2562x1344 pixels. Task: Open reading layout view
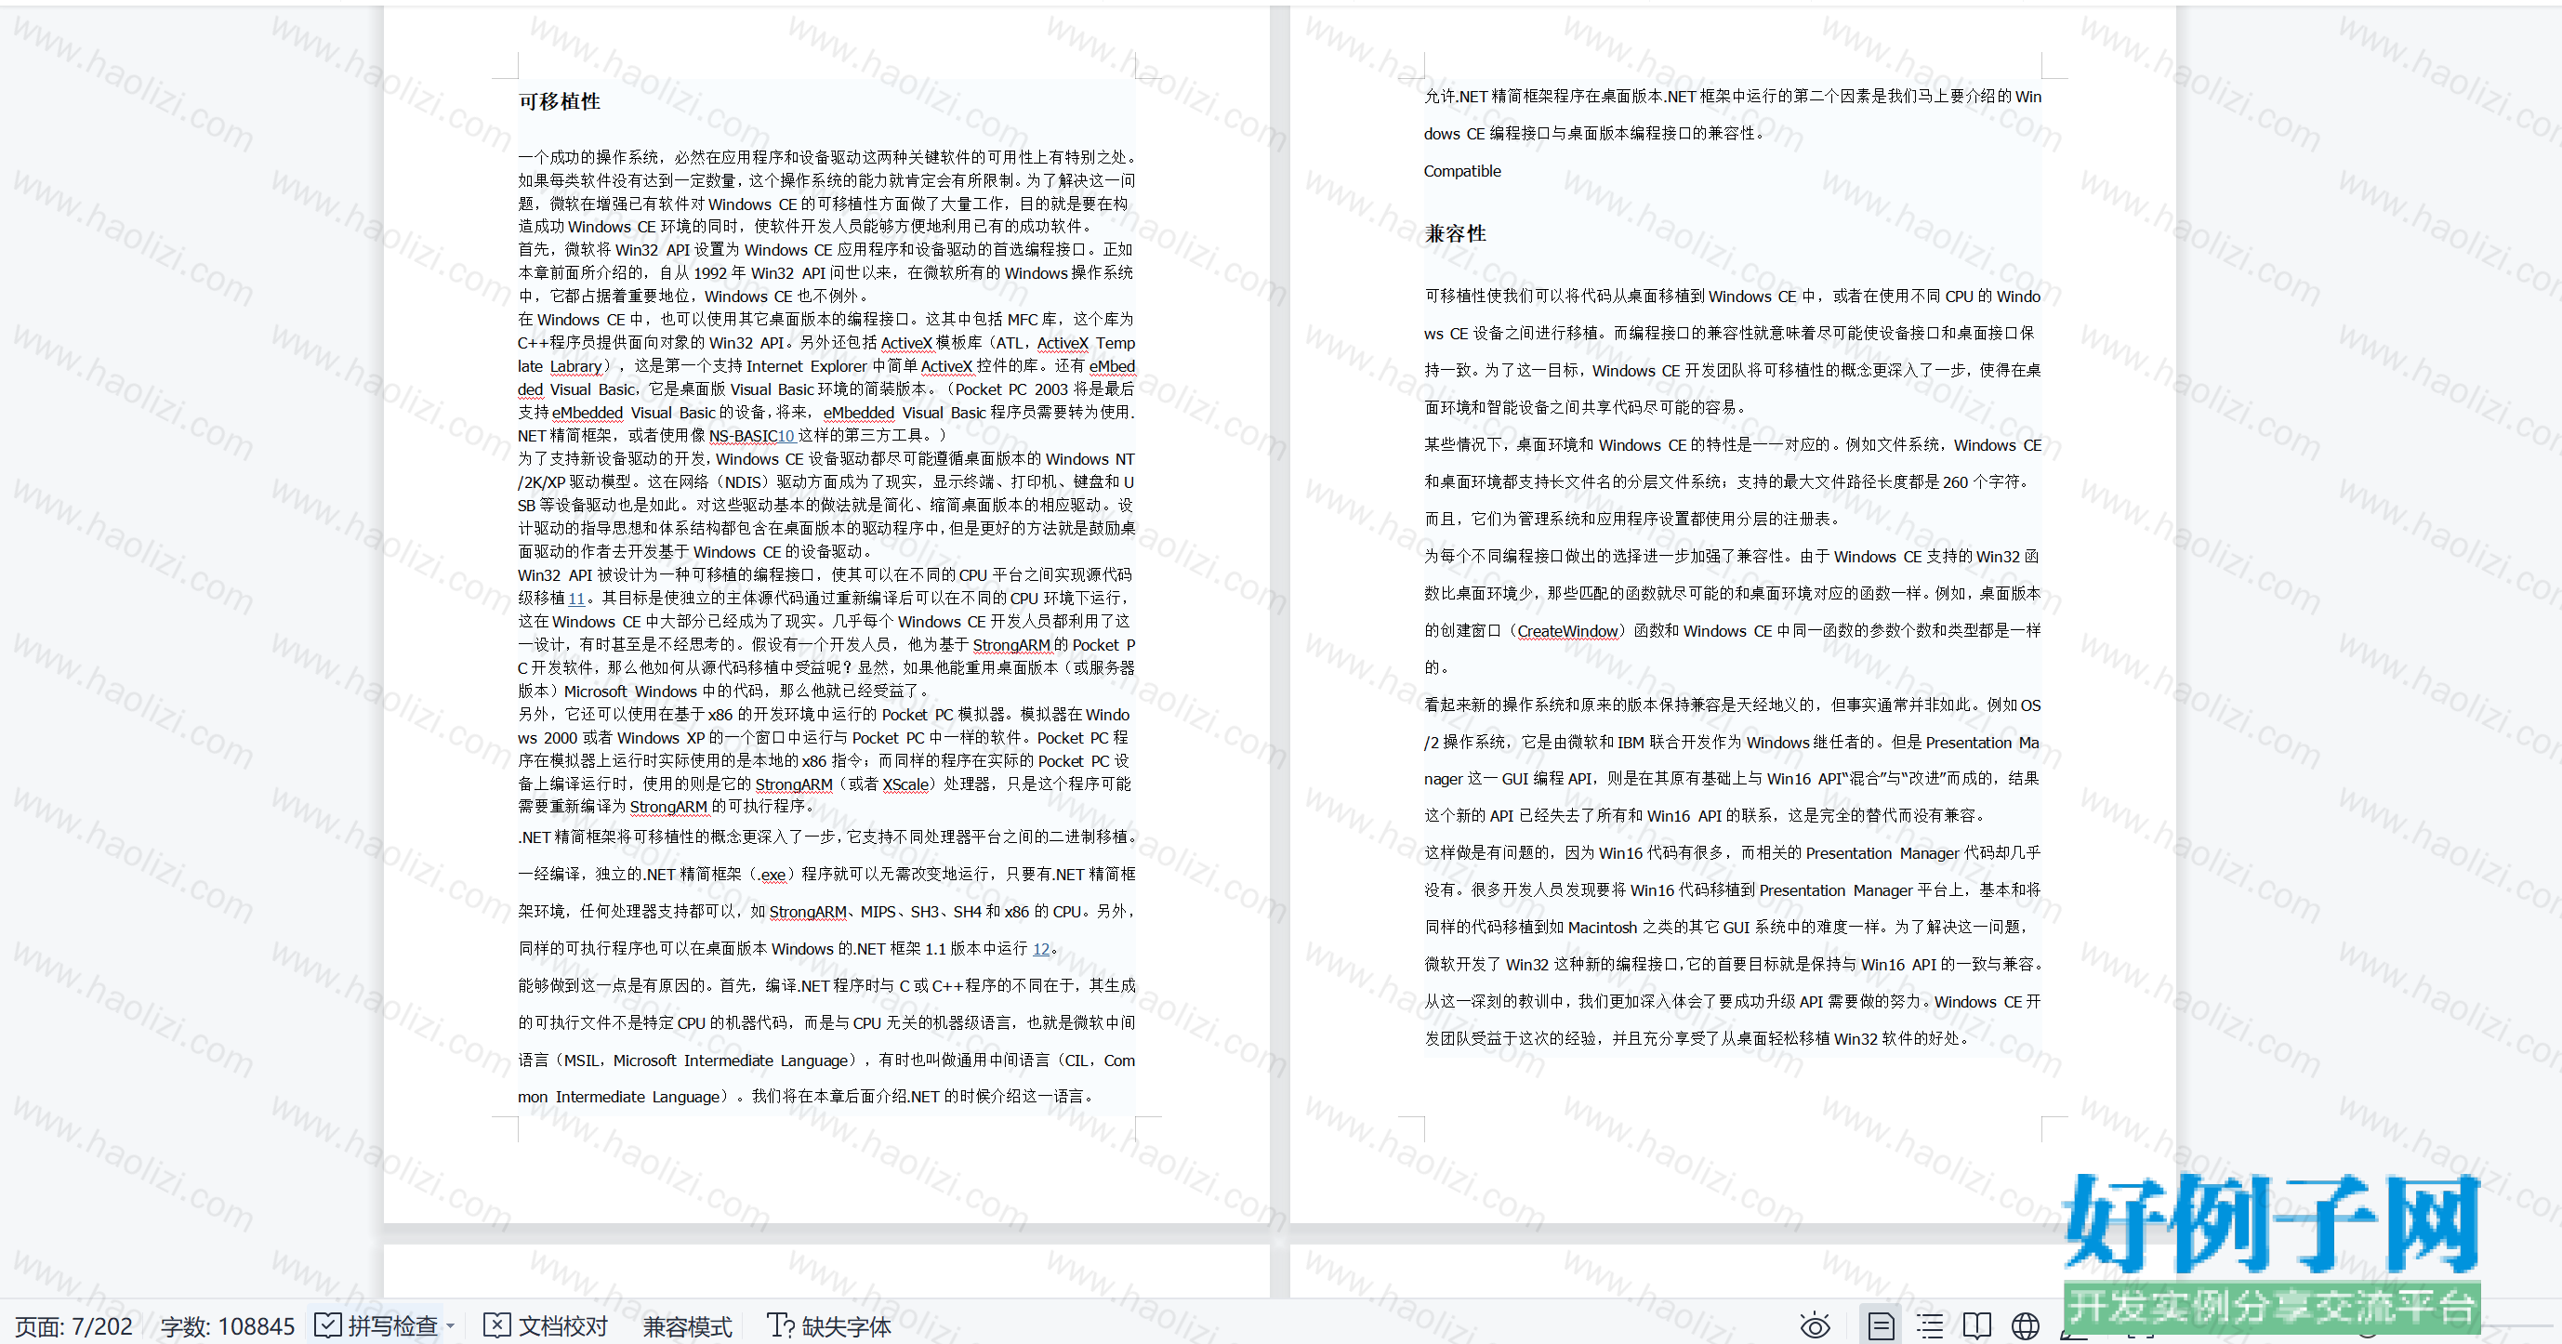[x=1977, y=1325]
